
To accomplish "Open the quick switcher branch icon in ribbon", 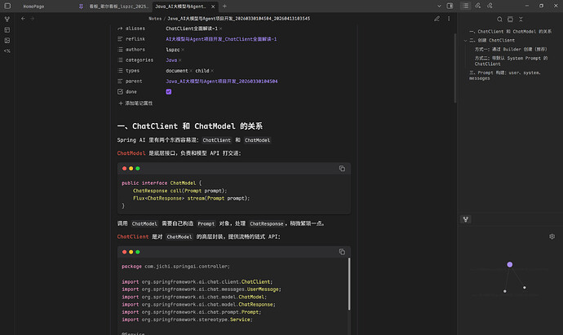I will 7,20.
